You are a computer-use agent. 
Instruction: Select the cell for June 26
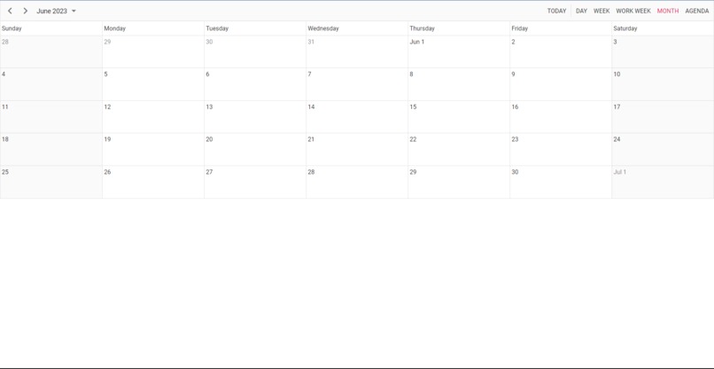(153, 183)
